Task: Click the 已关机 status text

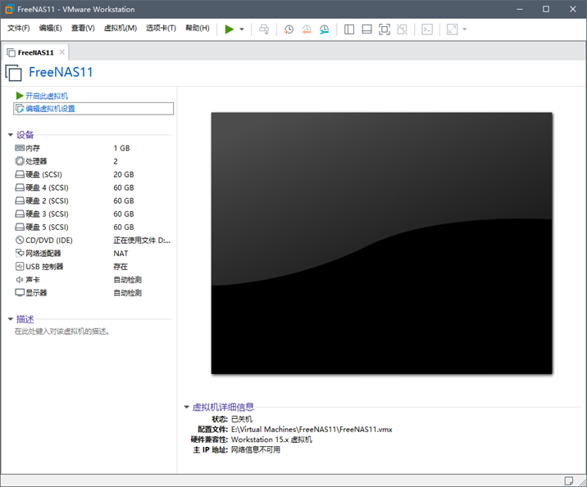Action: pos(242,419)
